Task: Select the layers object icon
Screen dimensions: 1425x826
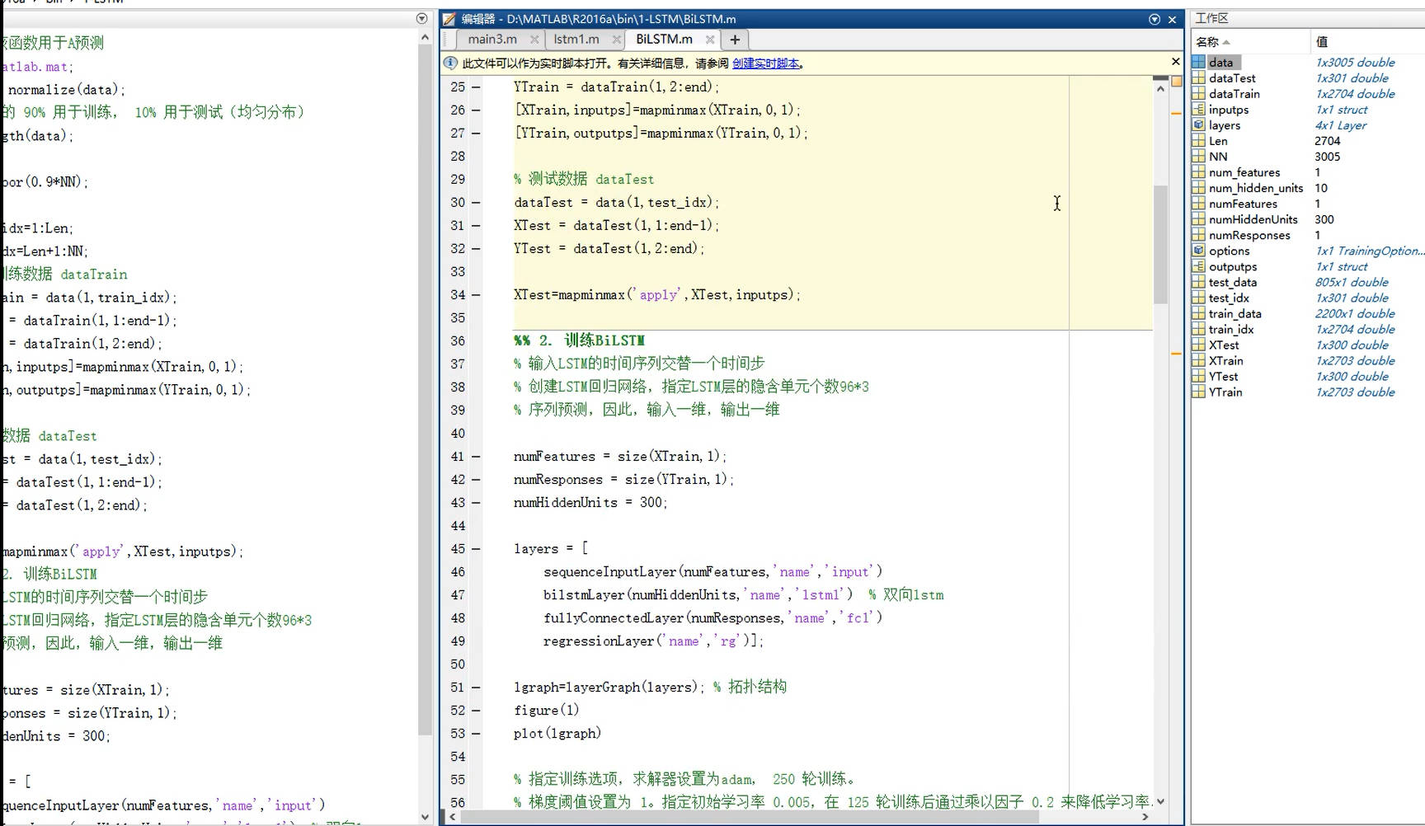Action: (x=1198, y=124)
